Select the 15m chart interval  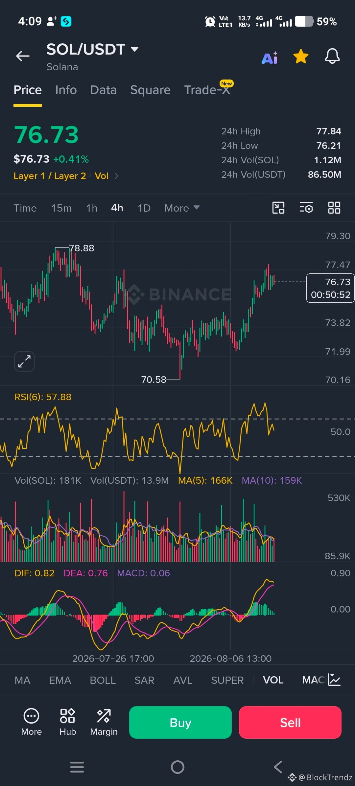(x=61, y=208)
